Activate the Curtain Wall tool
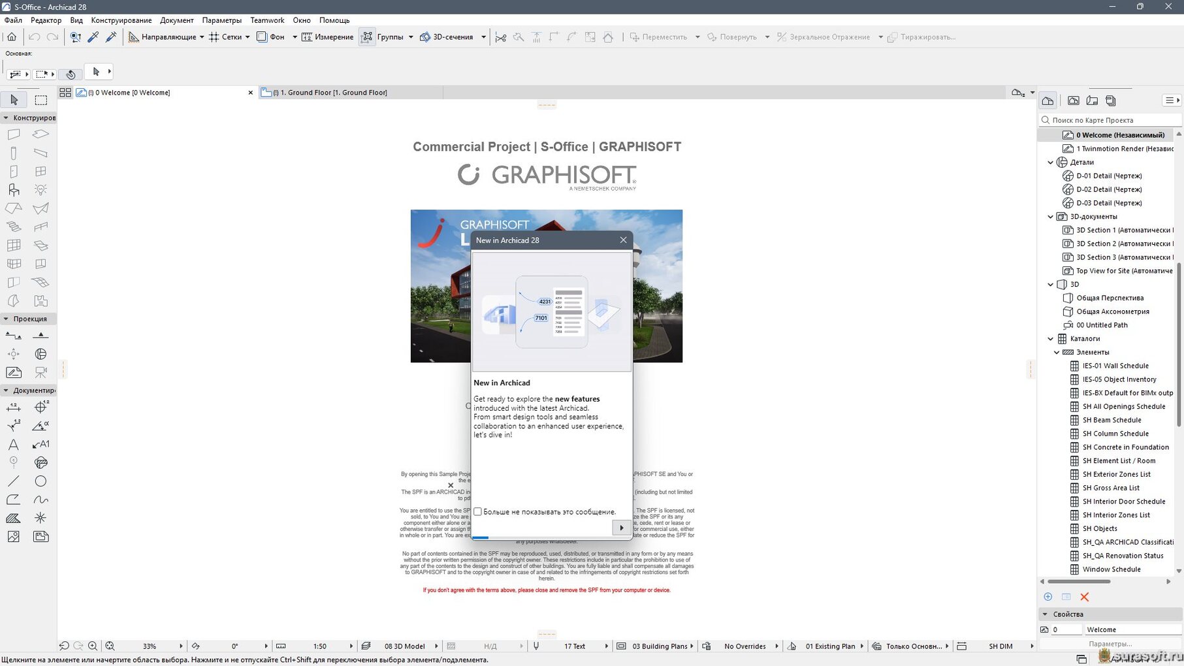 pyautogui.click(x=14, y=246)
